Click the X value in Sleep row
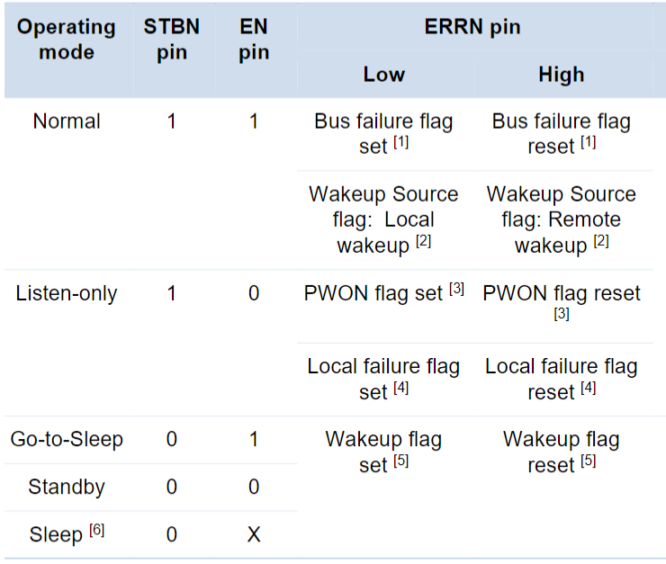This screenshot has width=666, height=564. tap(254, 534)
